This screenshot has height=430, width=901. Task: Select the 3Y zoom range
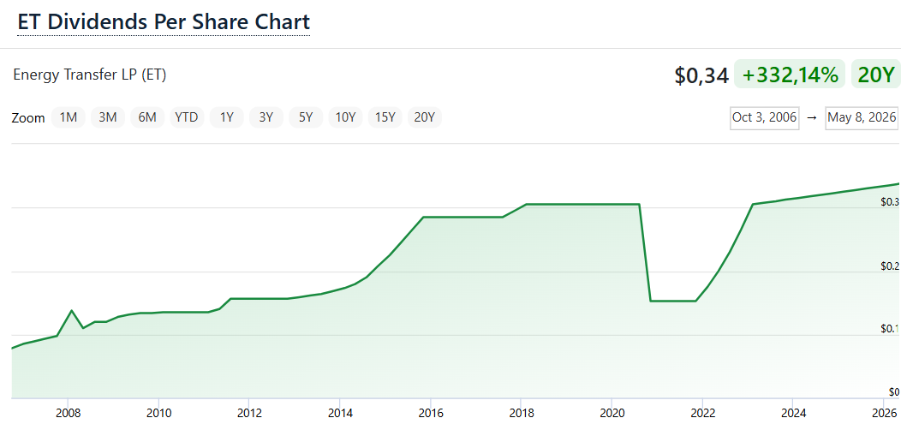[x=266, y=117]
